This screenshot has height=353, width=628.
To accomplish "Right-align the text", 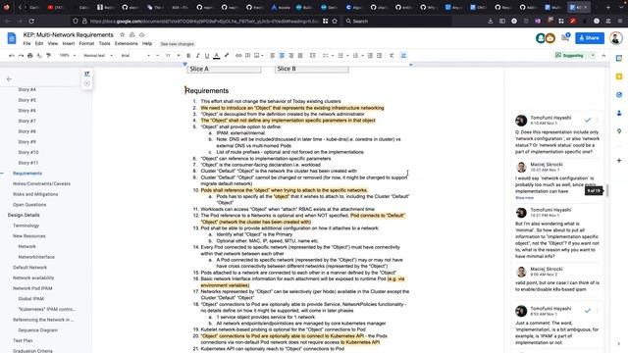I will [x=291, y=56].
